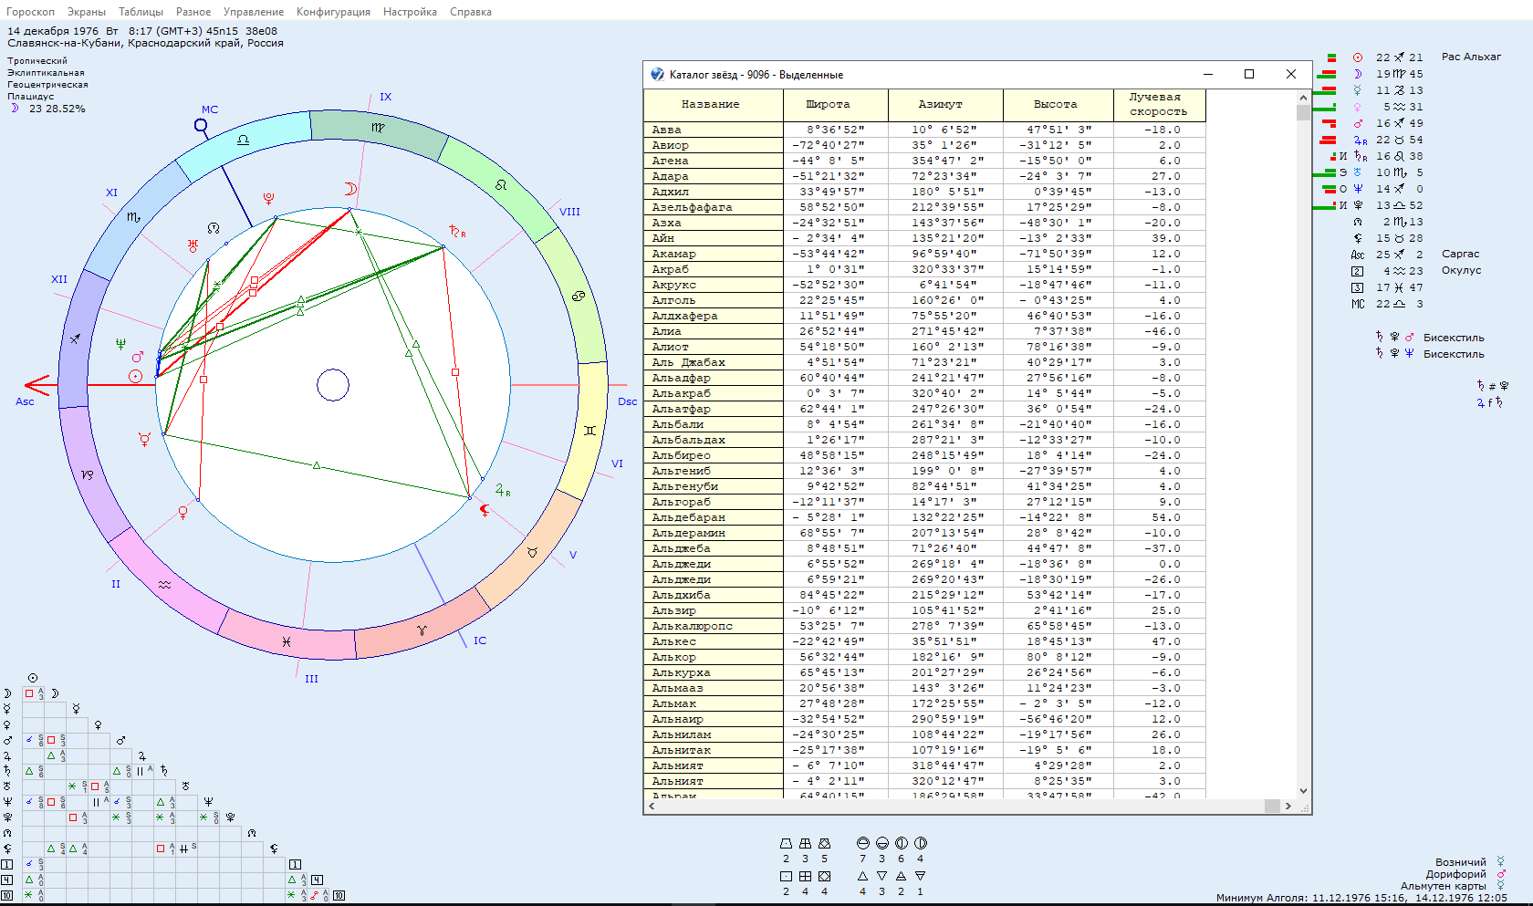Select the Альтаир... Альбирео star row

pos(924,455)
